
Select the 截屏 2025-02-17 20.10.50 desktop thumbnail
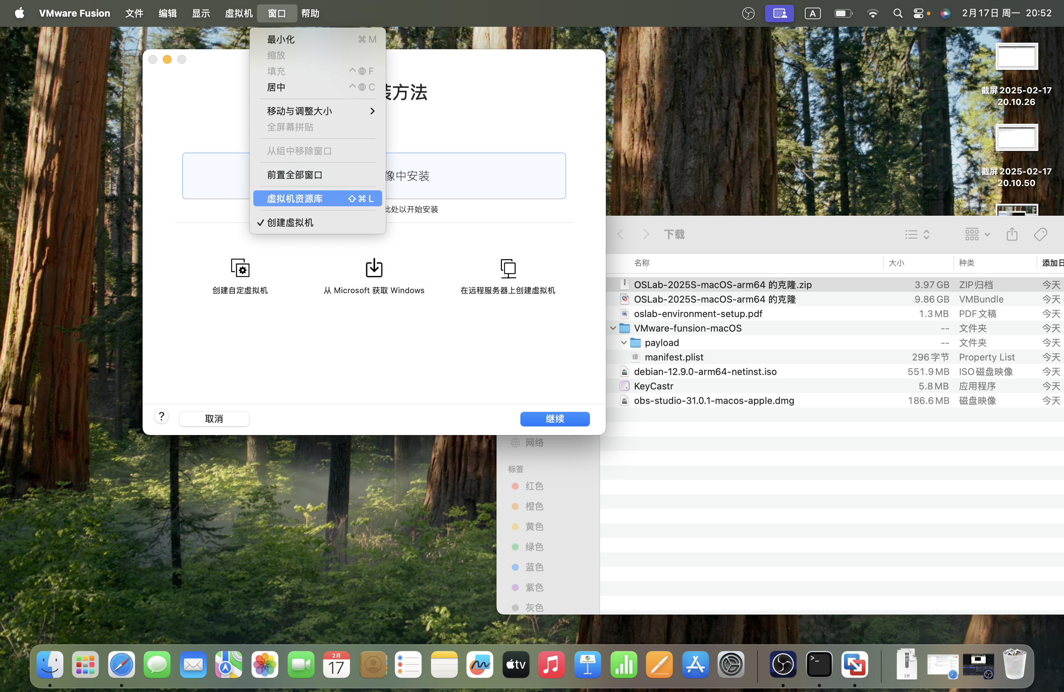click(1016, 137)
